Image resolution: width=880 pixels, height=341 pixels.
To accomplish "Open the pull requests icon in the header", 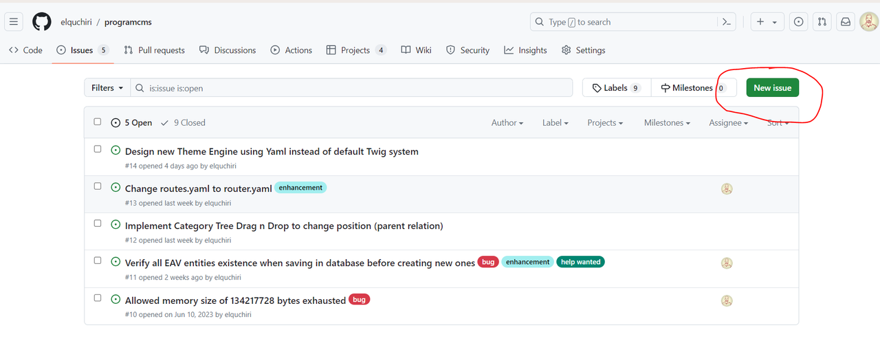I will point(822,22).
